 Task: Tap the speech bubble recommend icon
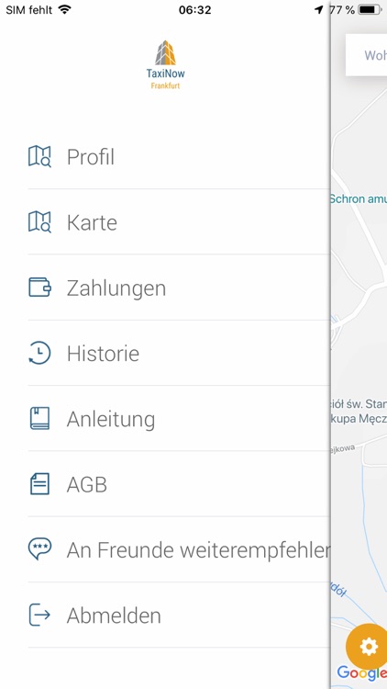pyautogui.click(x=39, y=549)
